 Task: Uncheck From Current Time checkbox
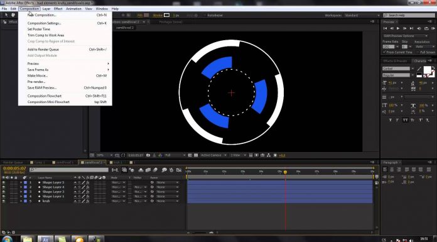coord(385,52)
